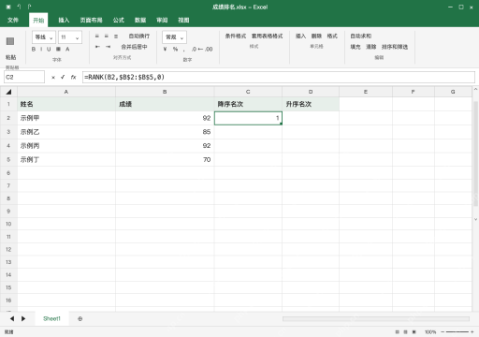Open the font name dropdown (等线)
Image resolution: width=479 pixels, height=337 pixels.
coord(44,37)
